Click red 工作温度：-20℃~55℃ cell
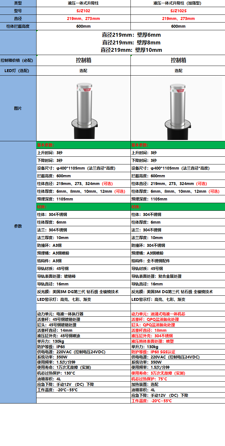Image resolution: width=225 pixels, height=446 pixels. tap(178, 401)
